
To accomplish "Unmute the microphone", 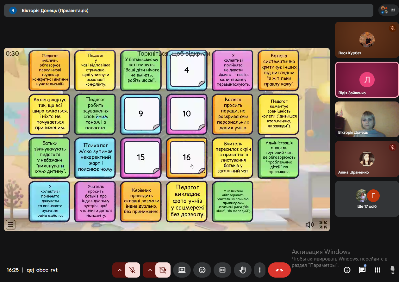I will [x=133, y=270].
